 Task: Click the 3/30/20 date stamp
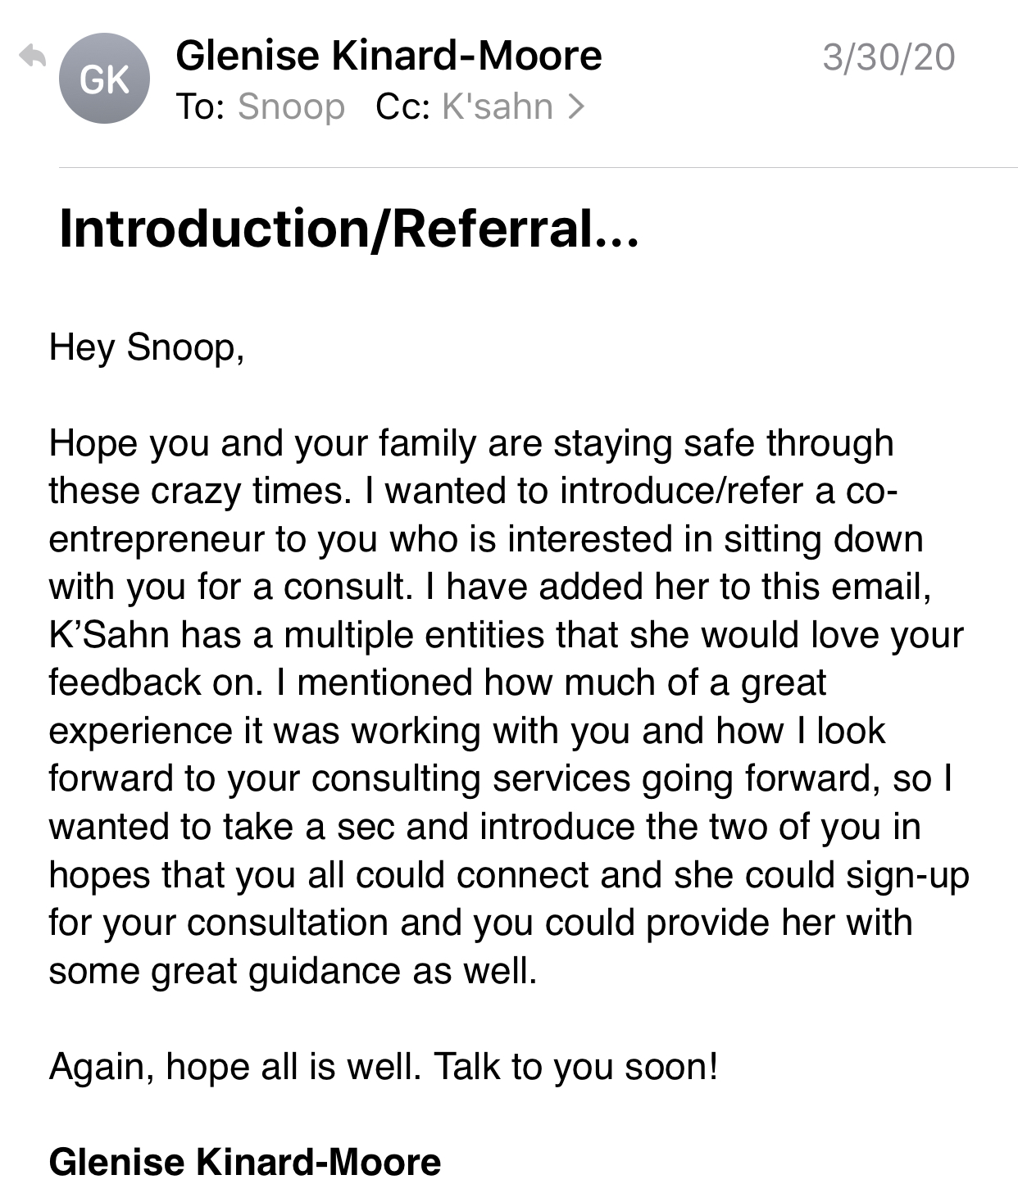888,57
